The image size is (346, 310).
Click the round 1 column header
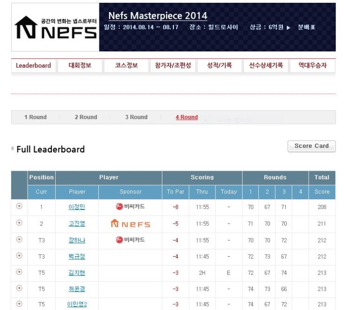point(251,192)
